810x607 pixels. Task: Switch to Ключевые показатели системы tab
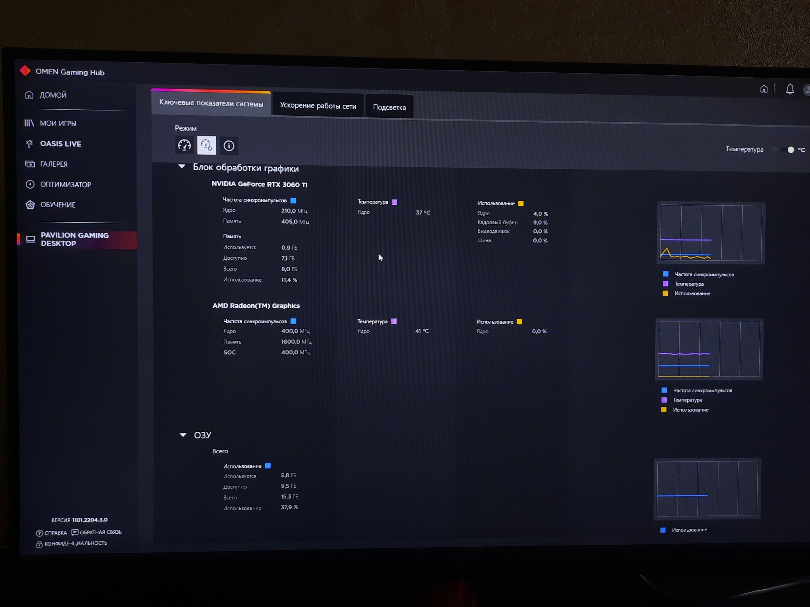pos(211,104)
